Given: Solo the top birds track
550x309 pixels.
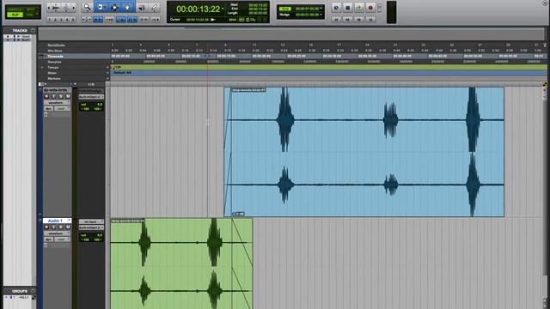Looking at the screenshot, I should [x=61, y=96].
